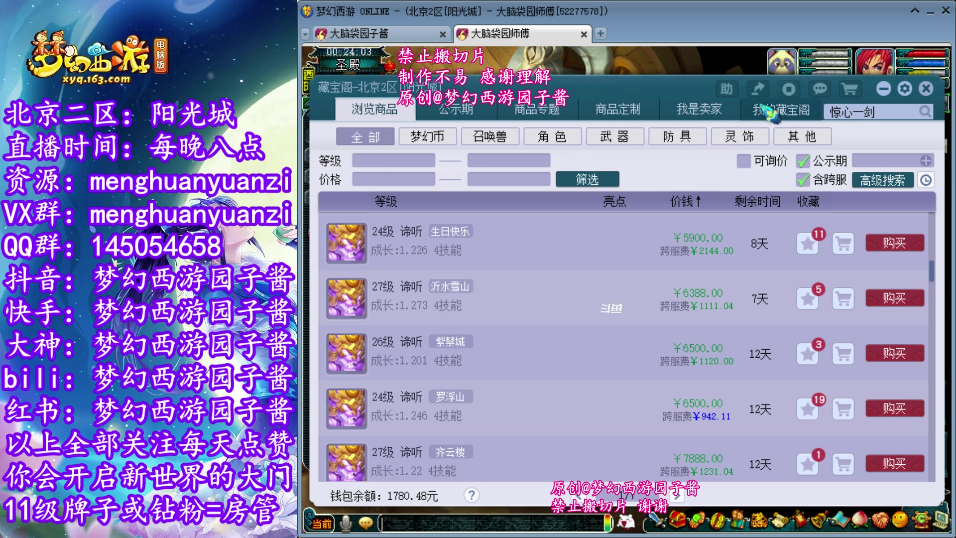The width and height of the screenshot is (956, 538).
Task: Click the treasure chest icon in bottom toolbar
Action: [677, 521]
